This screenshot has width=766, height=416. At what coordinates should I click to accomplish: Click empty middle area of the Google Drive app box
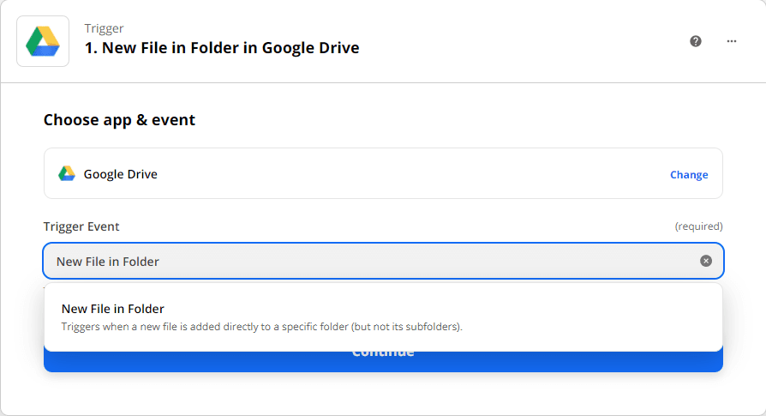[x=411, y=174]
